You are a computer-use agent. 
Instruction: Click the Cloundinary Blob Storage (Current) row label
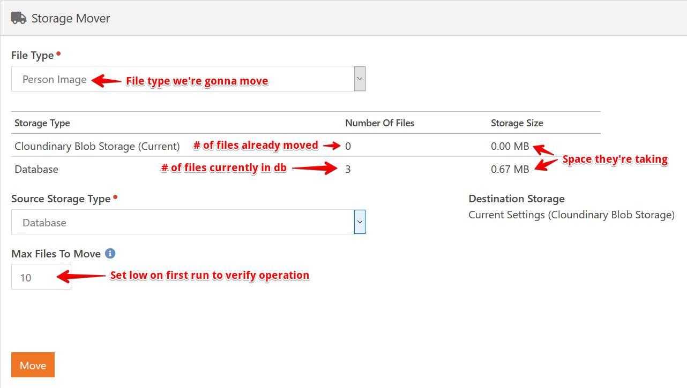[x=97, y=146]
